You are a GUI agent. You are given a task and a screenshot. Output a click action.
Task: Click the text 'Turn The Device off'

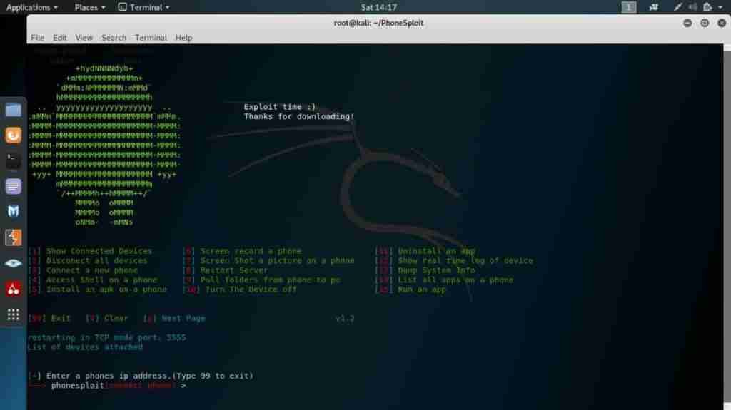pos(251,289)
